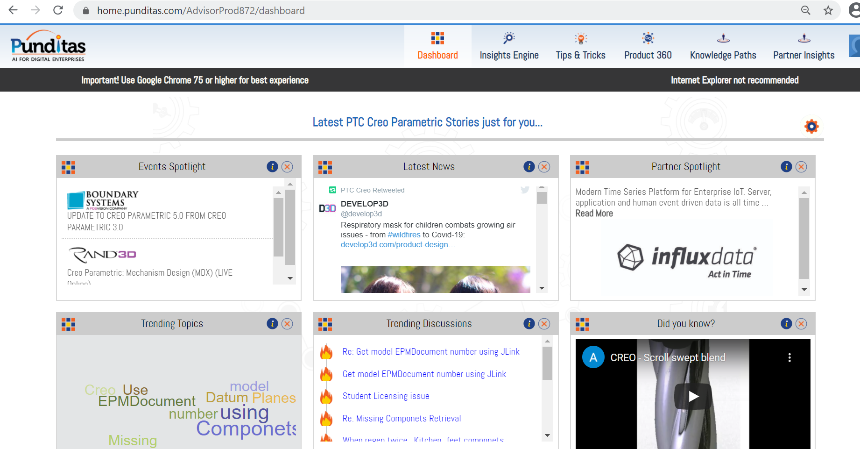The height and width of the screenshot is (449, 860).
Task: Open Re: Missing Componets Retrieval discussion
Action: pyautogui.click(x=402, y=419)
